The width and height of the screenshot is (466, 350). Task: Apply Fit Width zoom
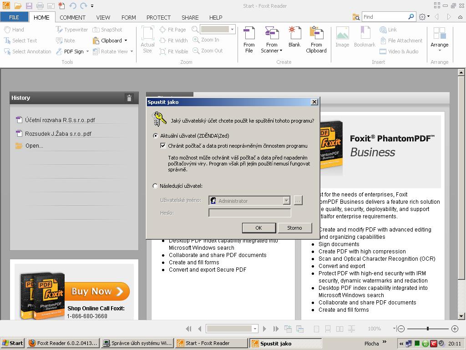[x=173, y=41]
